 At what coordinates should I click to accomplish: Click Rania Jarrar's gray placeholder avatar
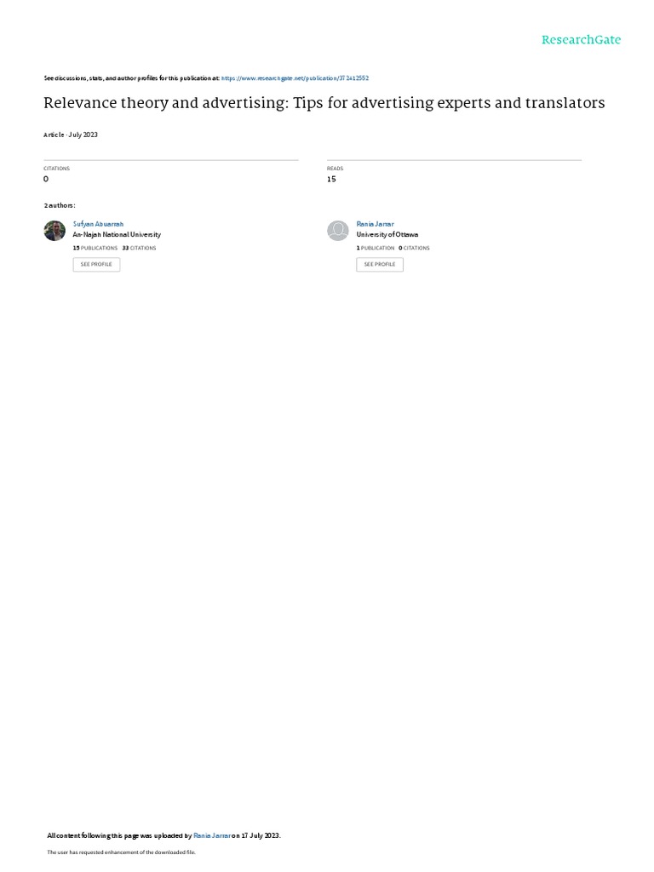point(337,231)
